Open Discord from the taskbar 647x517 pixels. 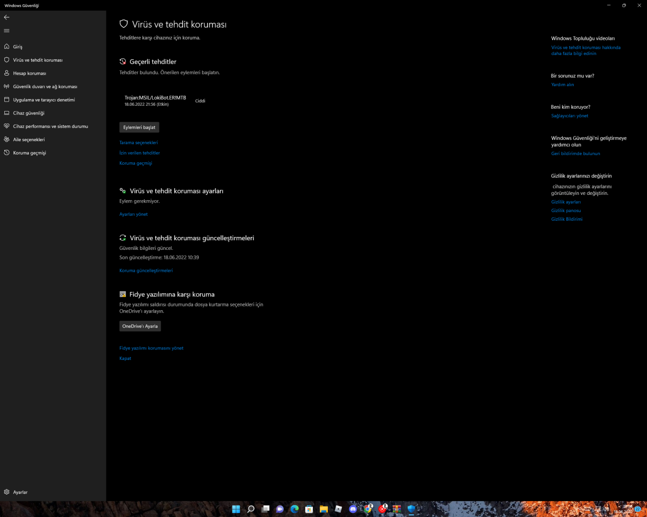click(x=353, y=509)
